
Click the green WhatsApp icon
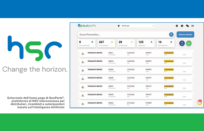tap(189, 43)
